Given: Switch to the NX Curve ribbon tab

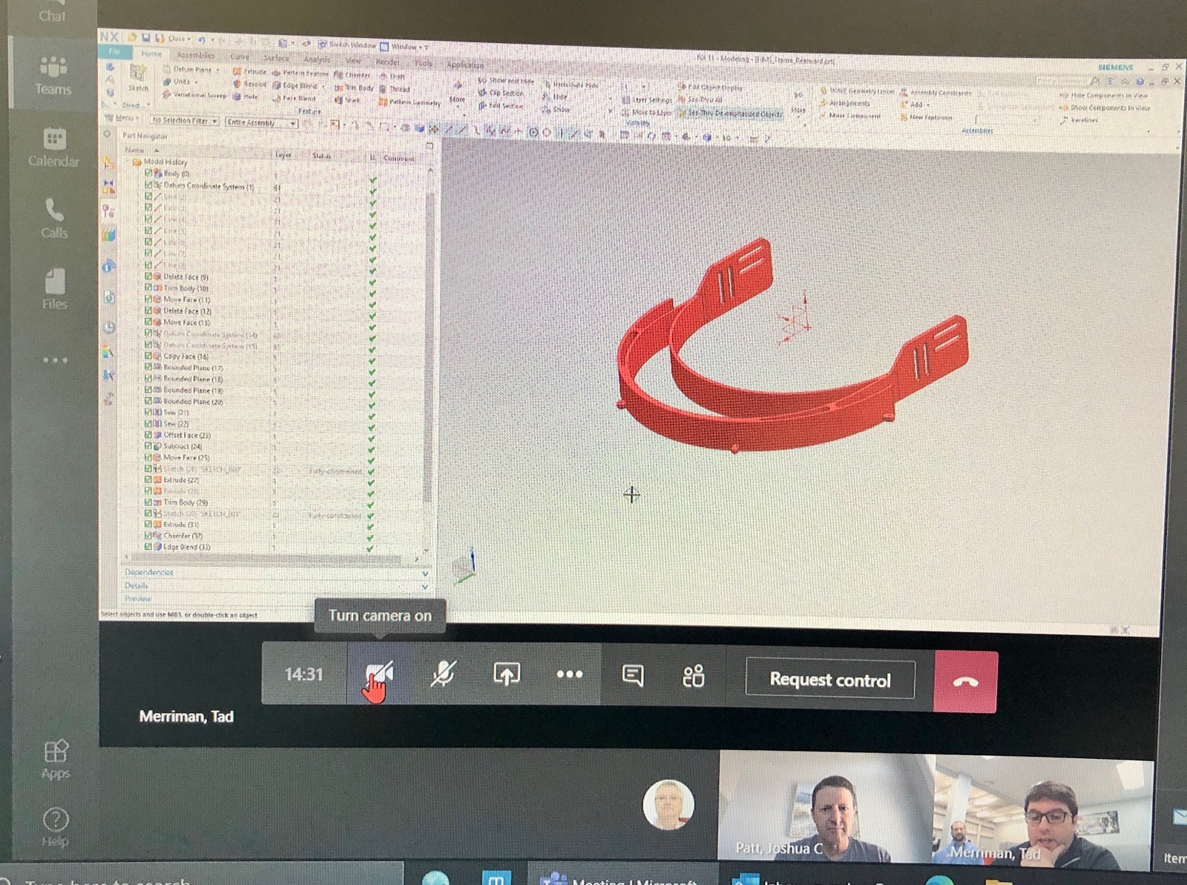Looking at the screenshot, I should [240, 56].
